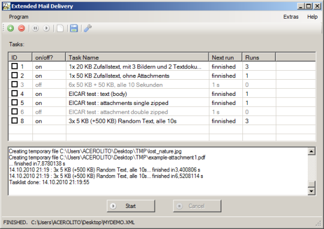Click the Start button
The image size is (324, 229).
[131, 206]
